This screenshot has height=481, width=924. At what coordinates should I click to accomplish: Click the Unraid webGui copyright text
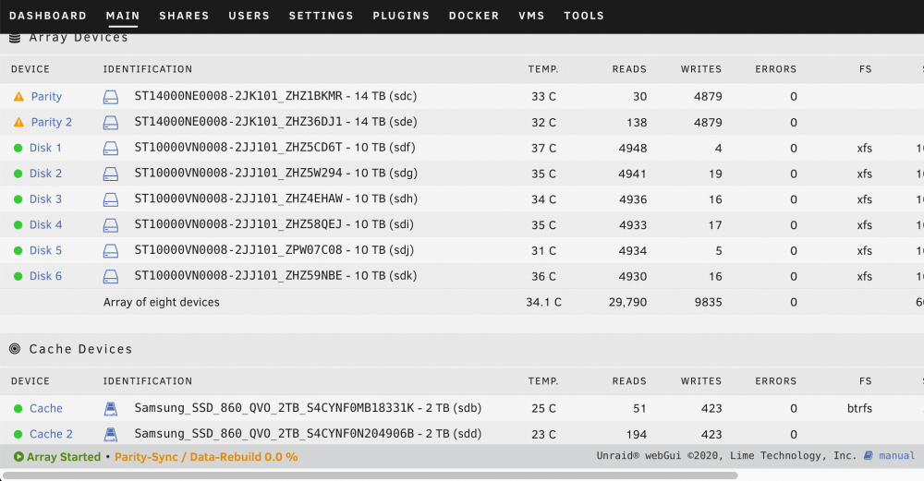pyautogui.click(x=726, y=456)
